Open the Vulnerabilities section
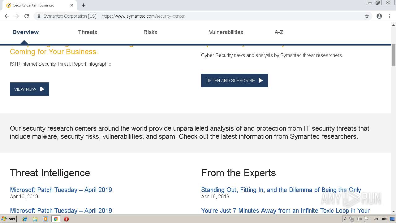Screen dimensions: 396x223 coord(226,32)
